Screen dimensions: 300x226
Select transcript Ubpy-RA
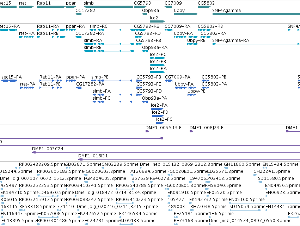tap(186, 37)
